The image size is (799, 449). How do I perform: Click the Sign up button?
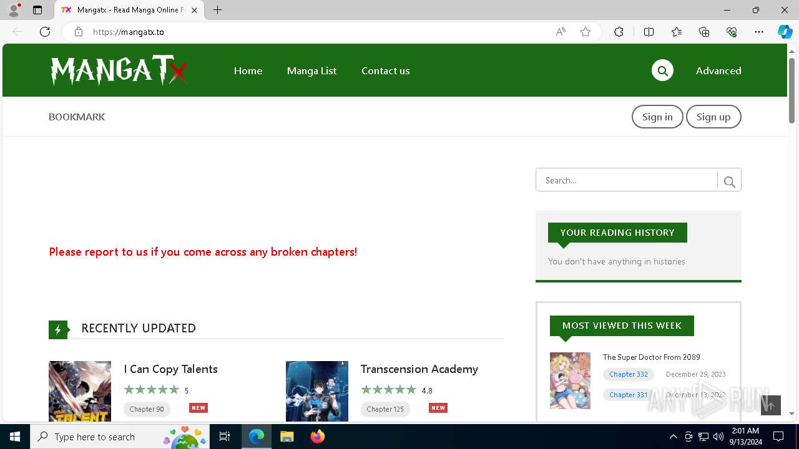coord(713,117)
